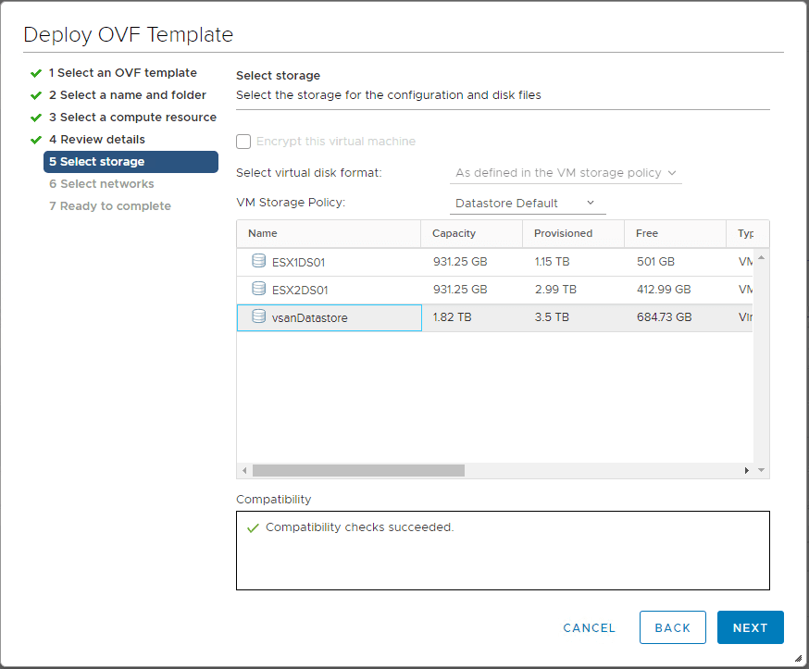Click the checkmark next to Review details

pyautogui.click(x=36, y=139)
